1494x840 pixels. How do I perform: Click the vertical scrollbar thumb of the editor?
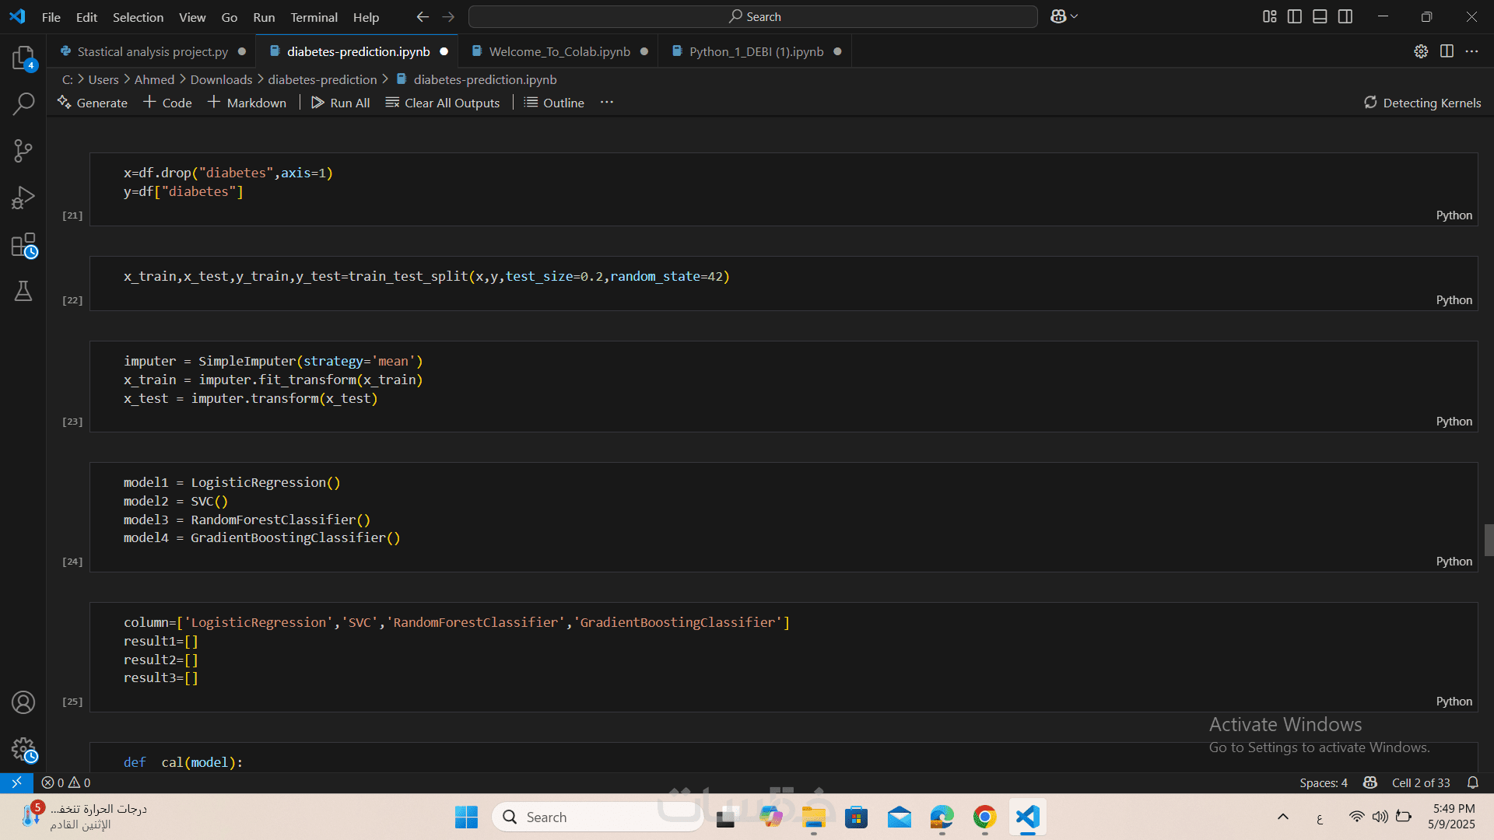[x=1488, y=540]
